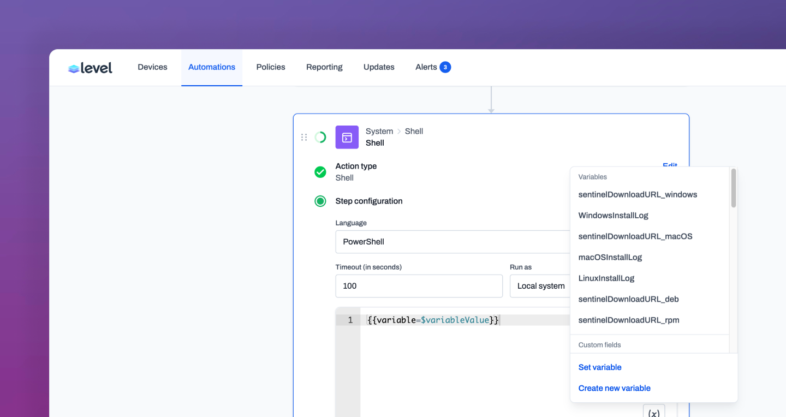The width and height of the screenshot is (786, 417).
Task: Open the Policies tab
Action: [271, 67]
